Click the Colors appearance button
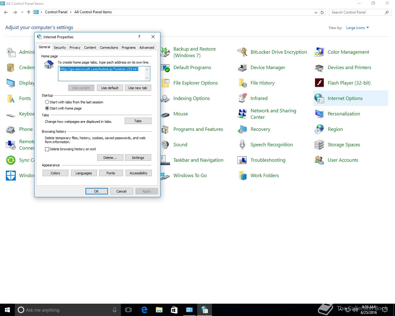 [56, 173]
